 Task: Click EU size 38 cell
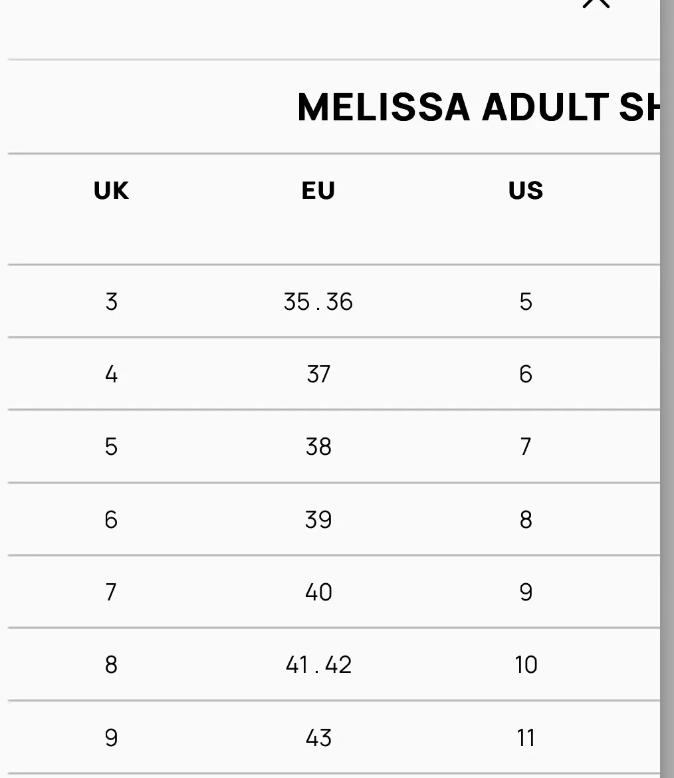318,447
